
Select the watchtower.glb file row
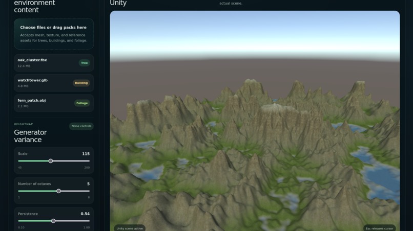54,83
